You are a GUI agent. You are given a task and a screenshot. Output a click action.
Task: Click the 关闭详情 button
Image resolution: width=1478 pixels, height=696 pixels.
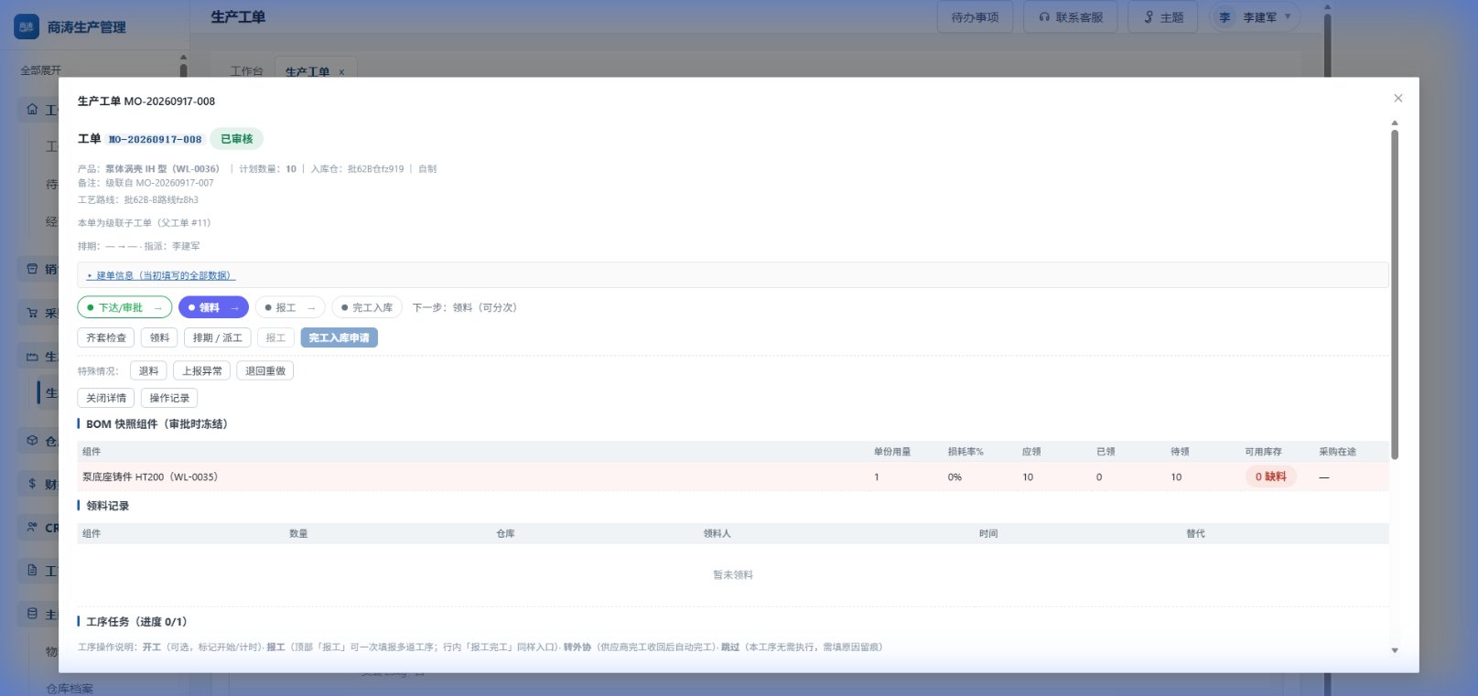click(x=106, y=398)
